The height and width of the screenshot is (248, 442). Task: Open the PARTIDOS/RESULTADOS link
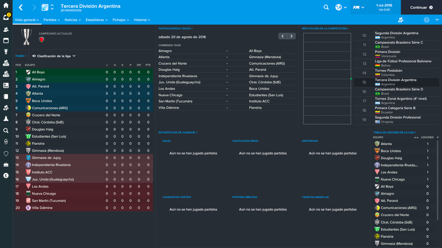click(175, 28)
